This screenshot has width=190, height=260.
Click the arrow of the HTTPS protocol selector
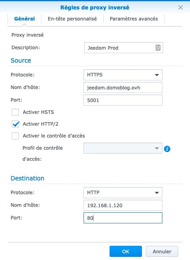tap(157, 75)
